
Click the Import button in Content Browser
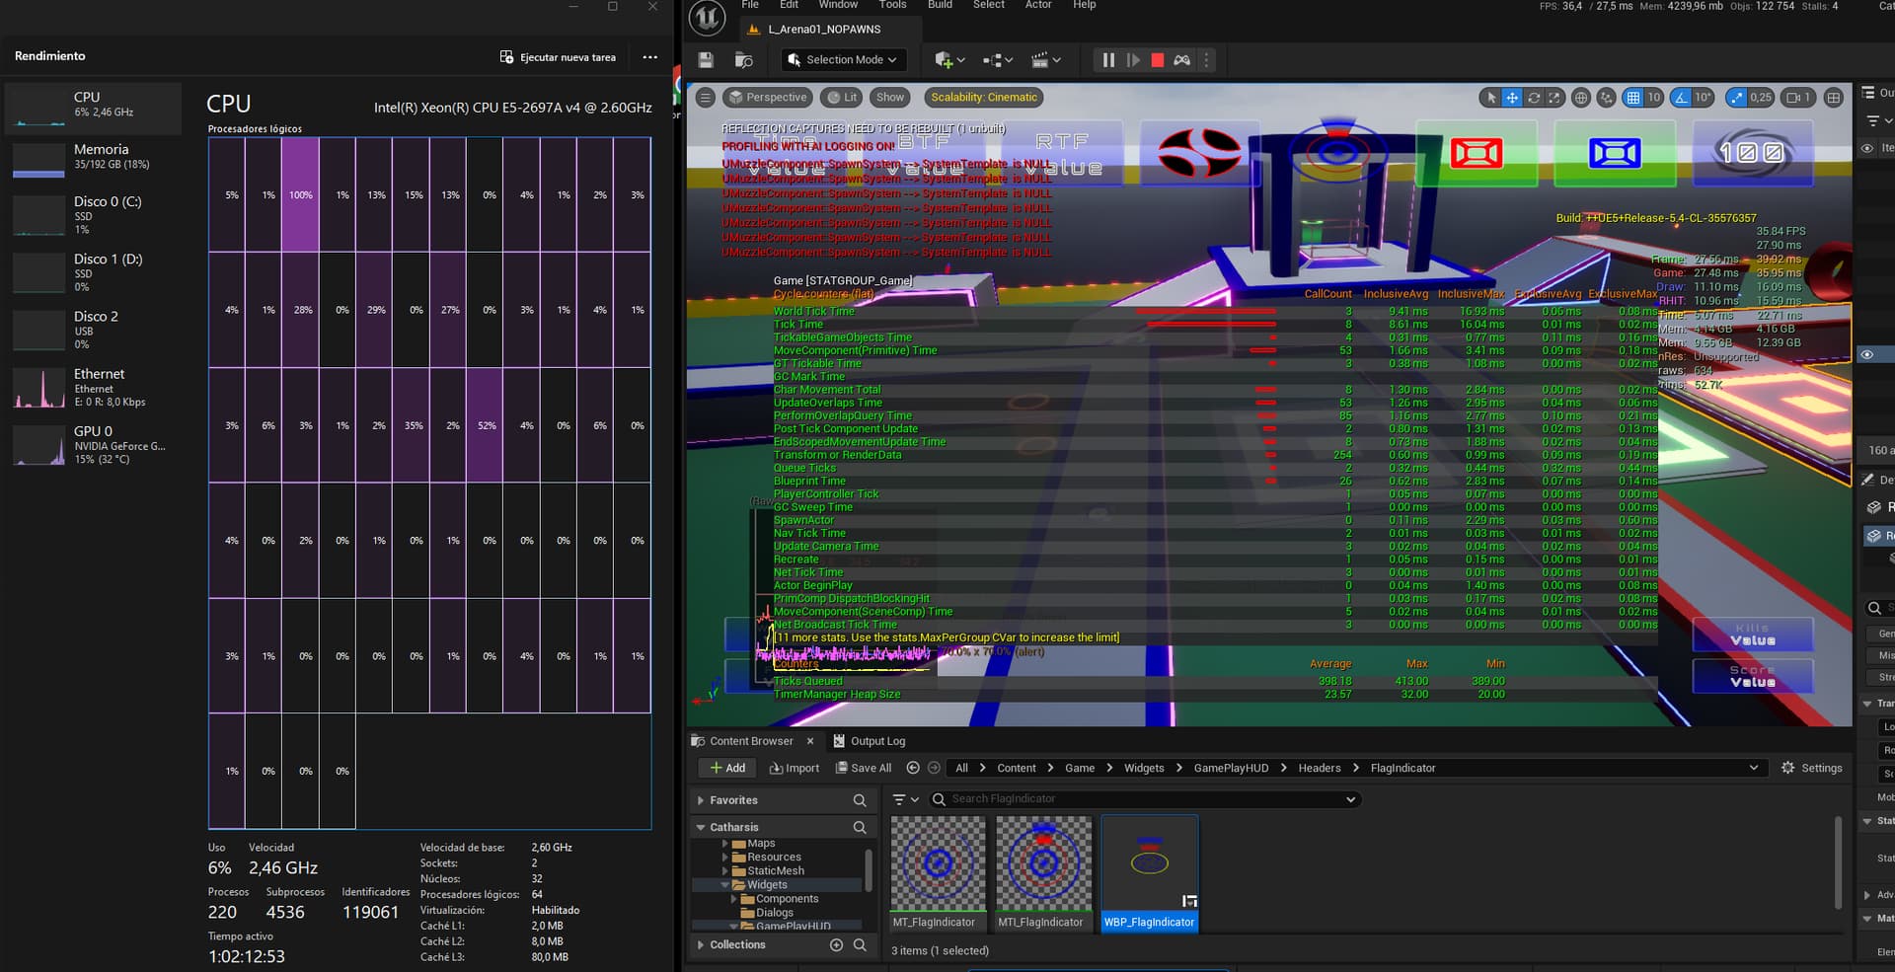(x=795, y=768)
